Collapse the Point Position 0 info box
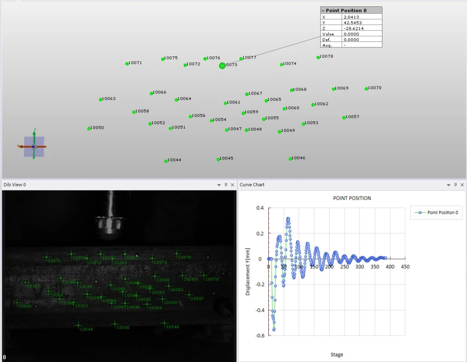Viewport: 467px width, 362px height. click(x=323, y=11)
